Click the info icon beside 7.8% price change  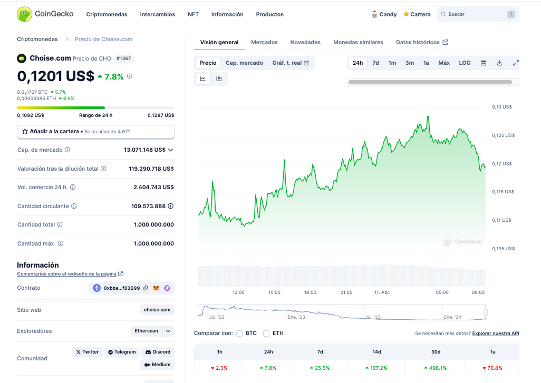129,76
